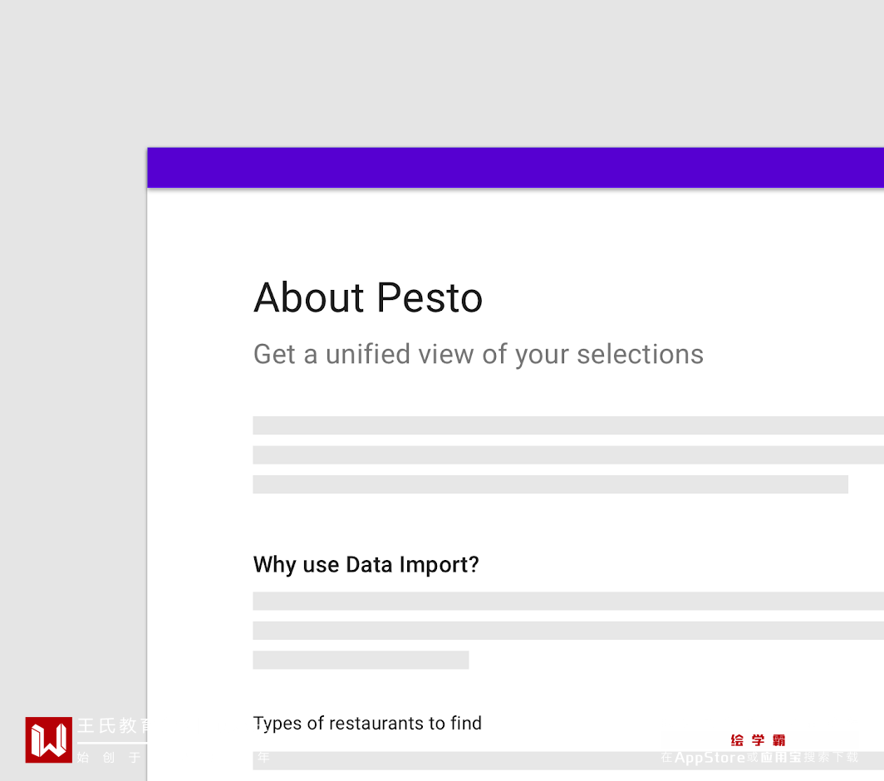Screen dimensions: 884x781
Task: Click the purple header bar
Action: (x=515, y=168)
